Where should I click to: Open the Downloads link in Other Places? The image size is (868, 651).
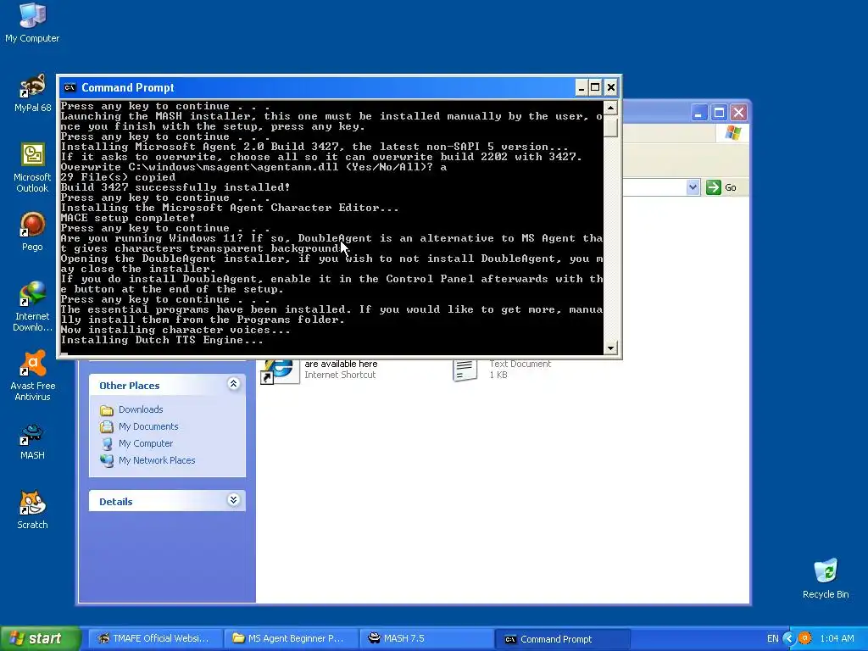tap(141, 409)
